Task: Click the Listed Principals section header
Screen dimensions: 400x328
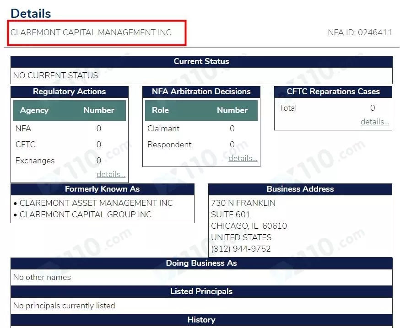Action: [201, 291]
